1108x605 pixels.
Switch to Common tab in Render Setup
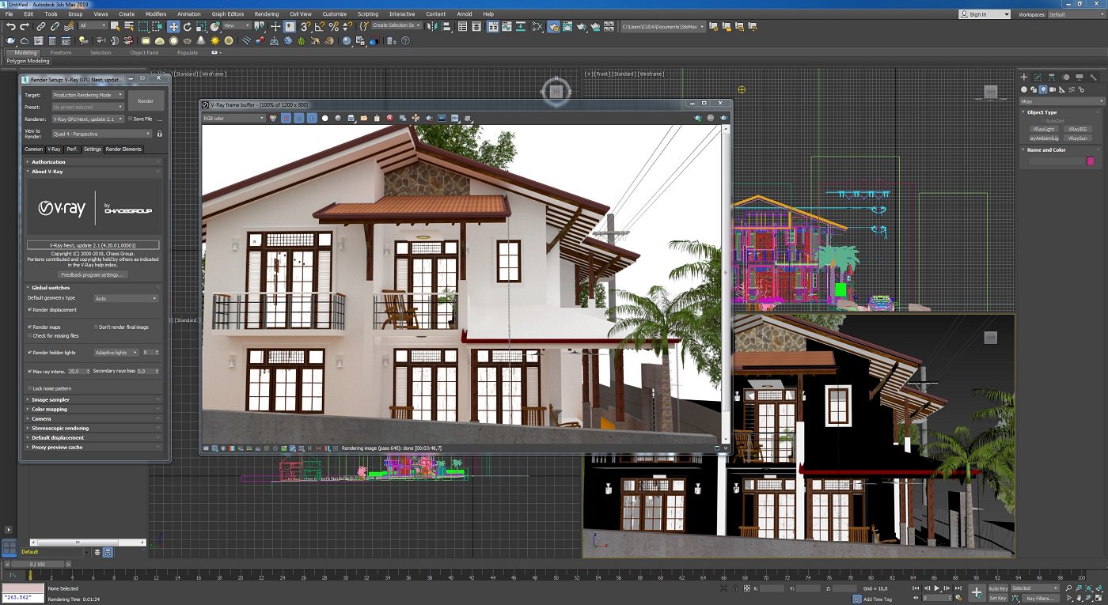click(x=33, y=149)
